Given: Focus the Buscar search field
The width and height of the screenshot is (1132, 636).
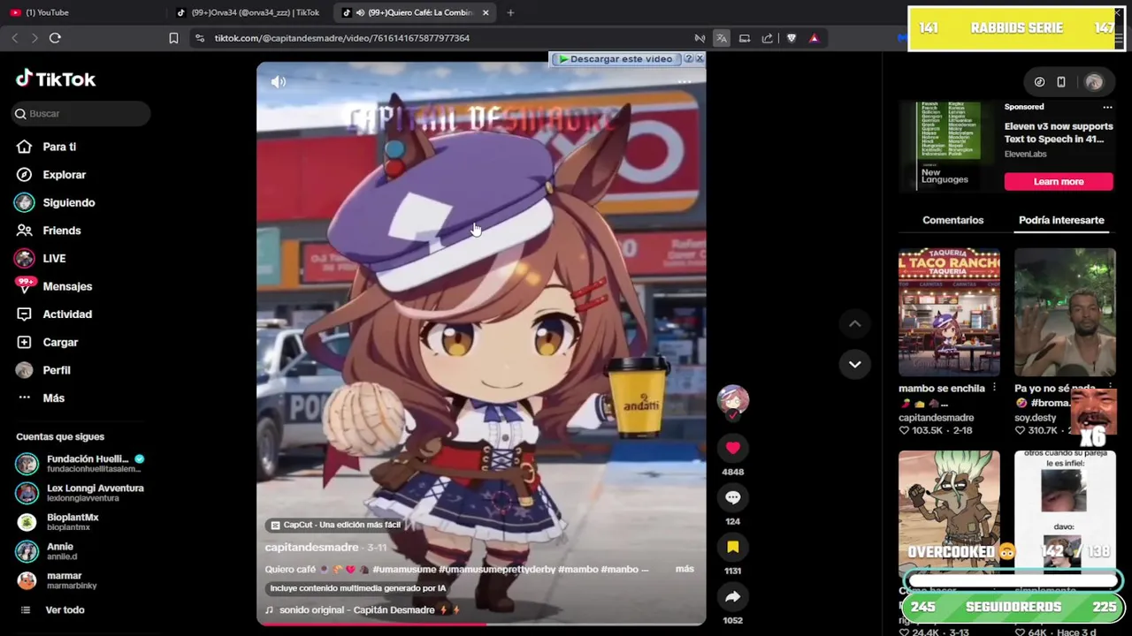Looking at the screenshot, I should (81, 113).
